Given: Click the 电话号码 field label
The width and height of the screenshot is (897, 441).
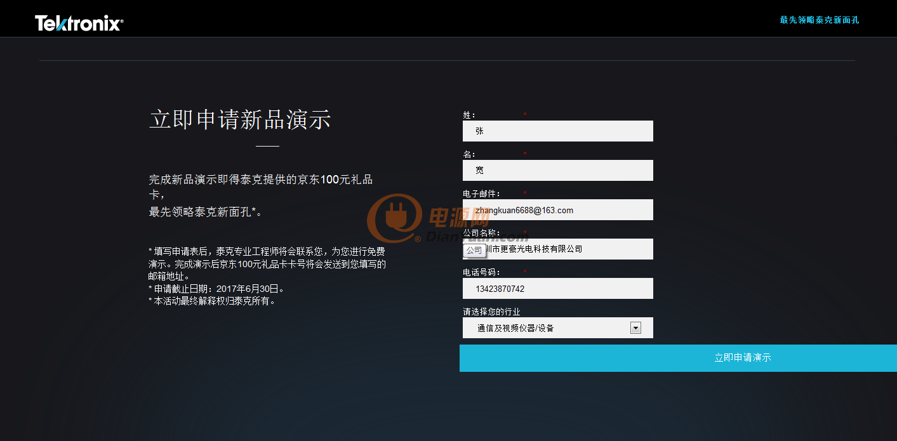Looking at the screenshot, I should pyautogui.click(x=481, y=272).
